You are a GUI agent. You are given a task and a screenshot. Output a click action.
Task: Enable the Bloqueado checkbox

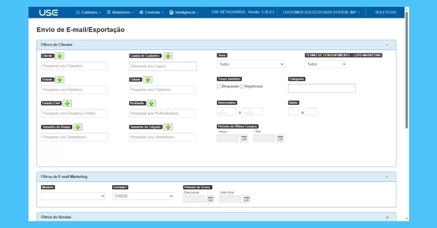click(x=219, y=87)
